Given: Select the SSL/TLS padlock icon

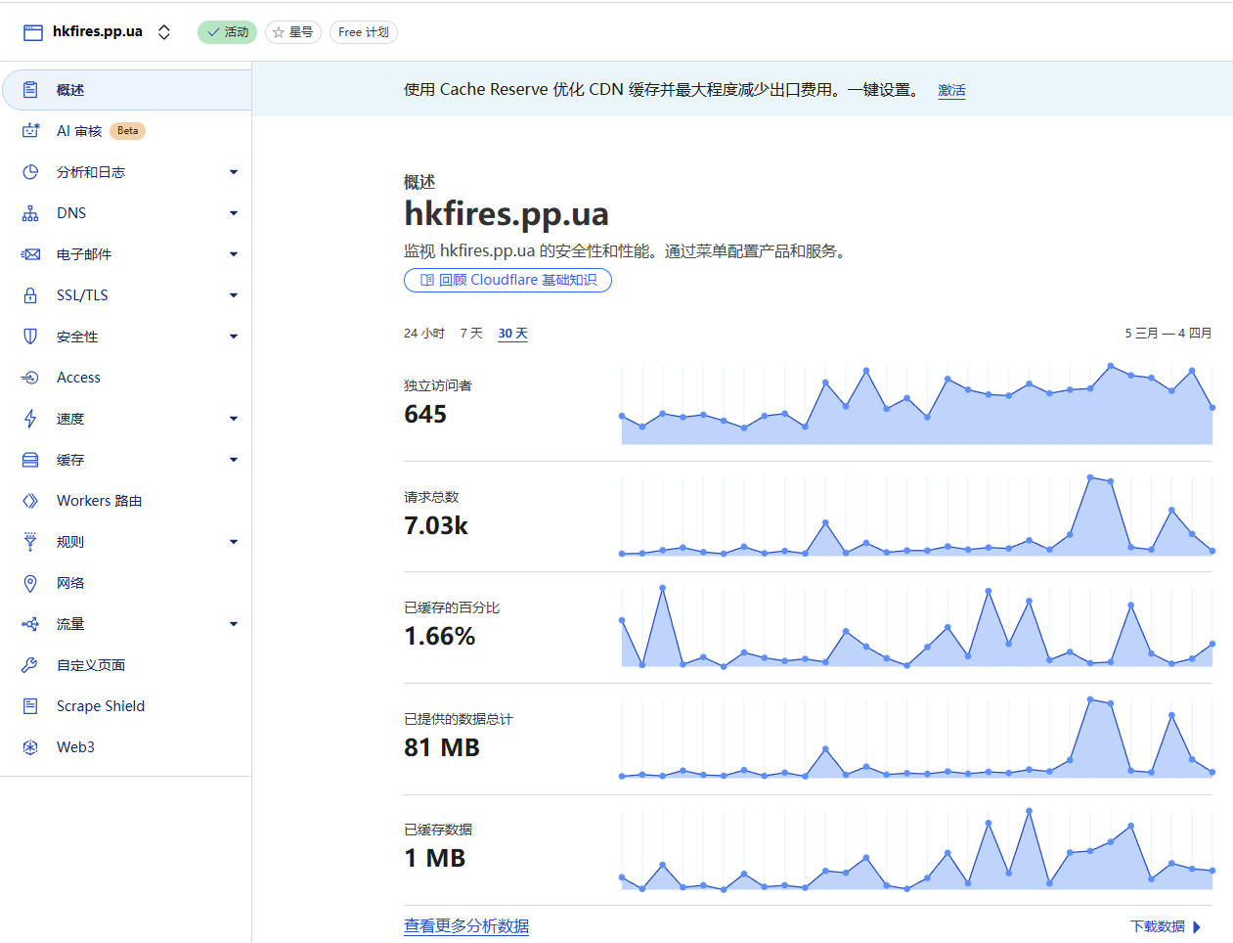Looking at the screenshot, I should (x=30, y=294).
